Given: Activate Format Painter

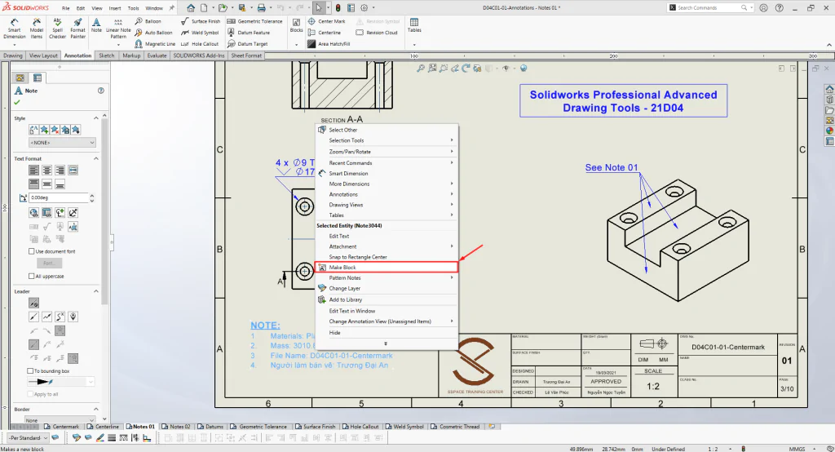Looking at the screenshot, I should tap(77, 29).
